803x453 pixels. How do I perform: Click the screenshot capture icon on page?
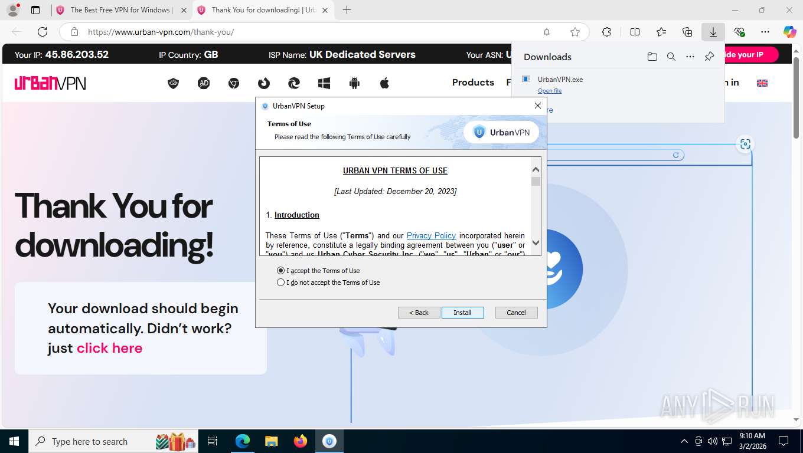[x=745, y=144]
